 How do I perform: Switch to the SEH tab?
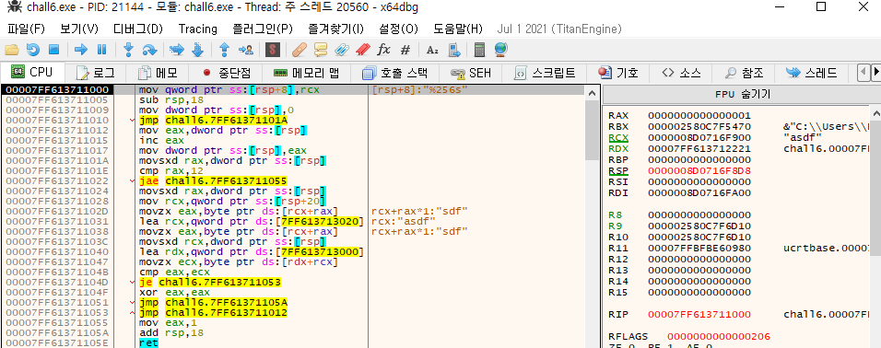click(x=471, y=73)
